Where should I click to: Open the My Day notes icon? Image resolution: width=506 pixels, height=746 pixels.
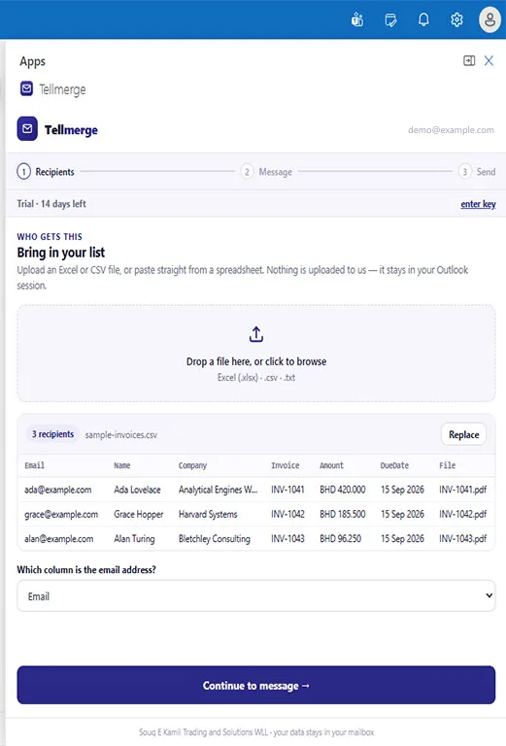pos(390,20)
